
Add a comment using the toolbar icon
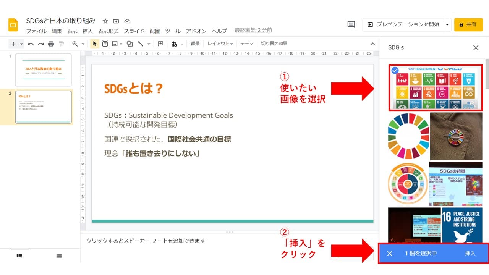click(160, 44)
